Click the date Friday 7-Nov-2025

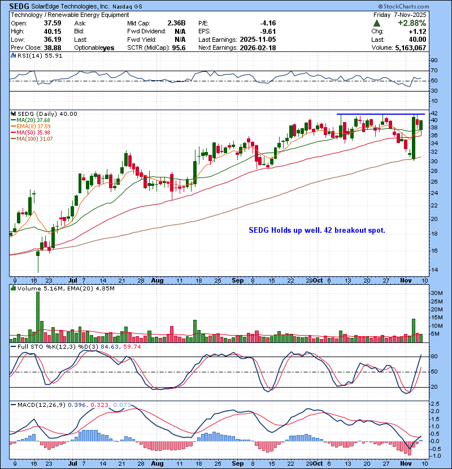[x=399, y=15]
